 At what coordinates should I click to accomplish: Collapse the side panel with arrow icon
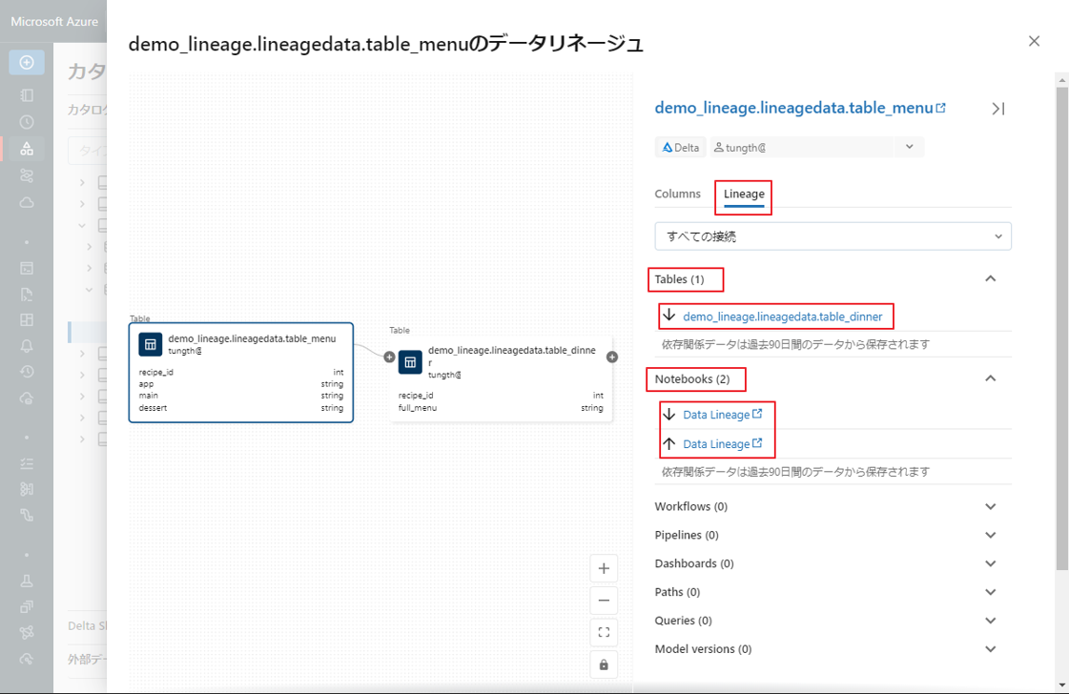point(998,109)
